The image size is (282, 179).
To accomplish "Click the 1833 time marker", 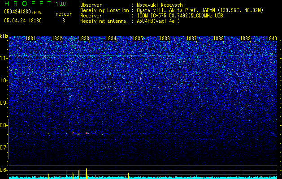I will point(84,38).
